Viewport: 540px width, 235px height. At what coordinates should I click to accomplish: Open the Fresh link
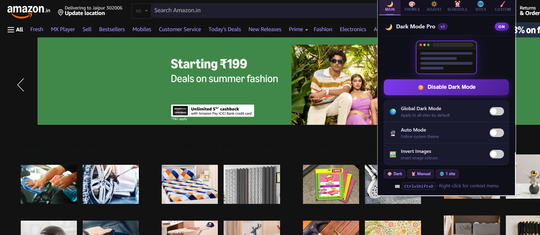tap(37, 29)
